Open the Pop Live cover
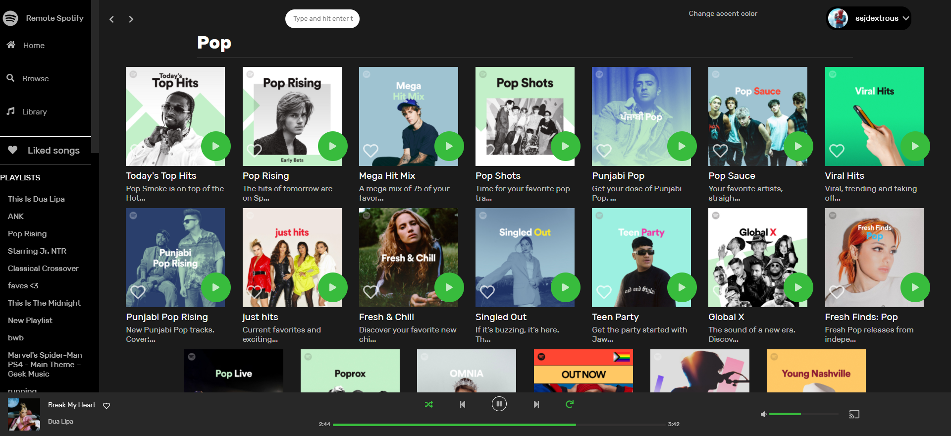This screenshot has width=951, height=436. point(234,371)
